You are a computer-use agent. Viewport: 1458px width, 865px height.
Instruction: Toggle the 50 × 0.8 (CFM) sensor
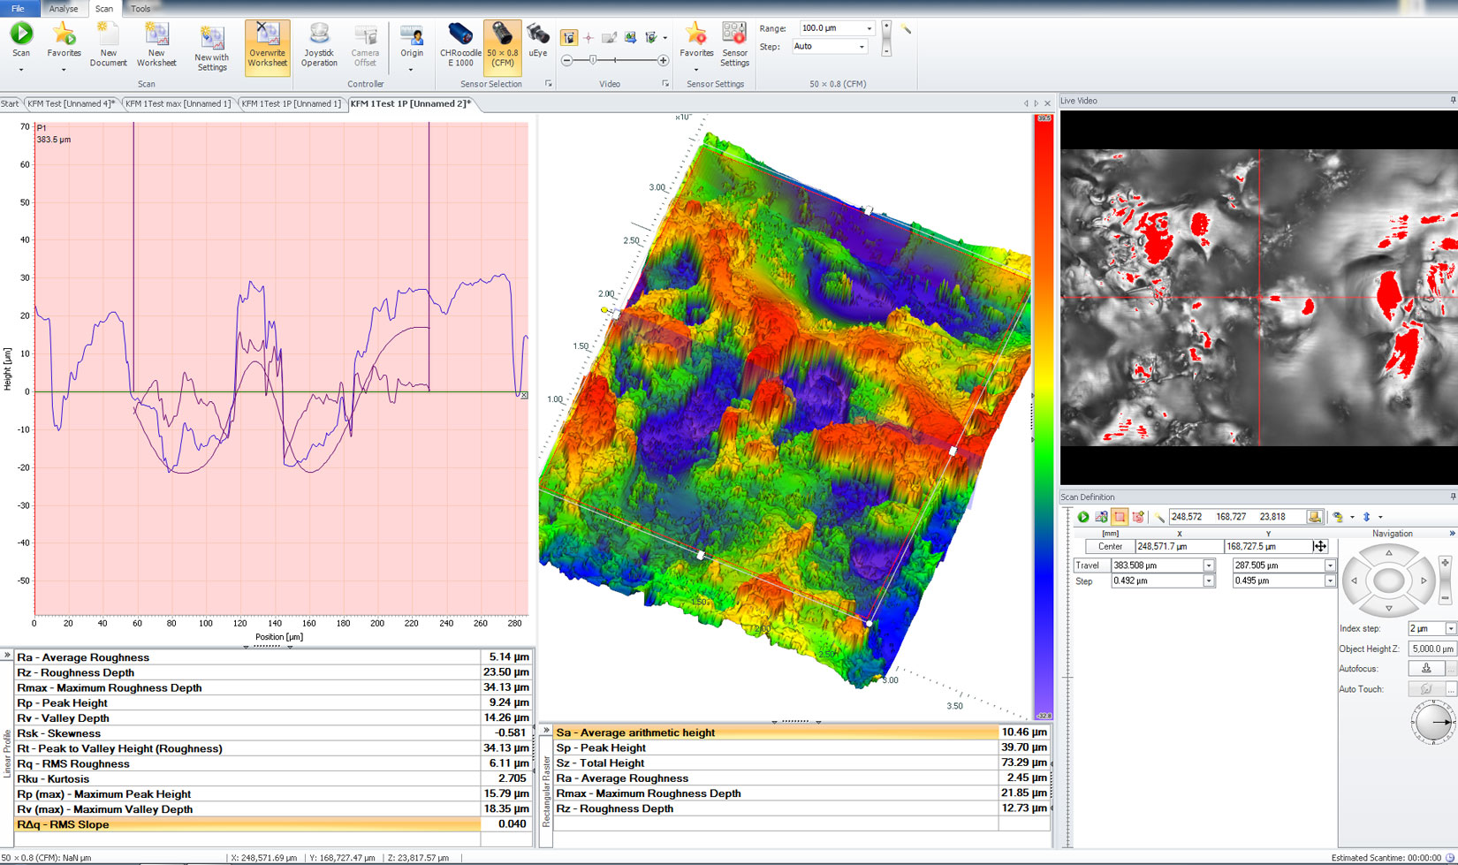[x=502, y=45]
